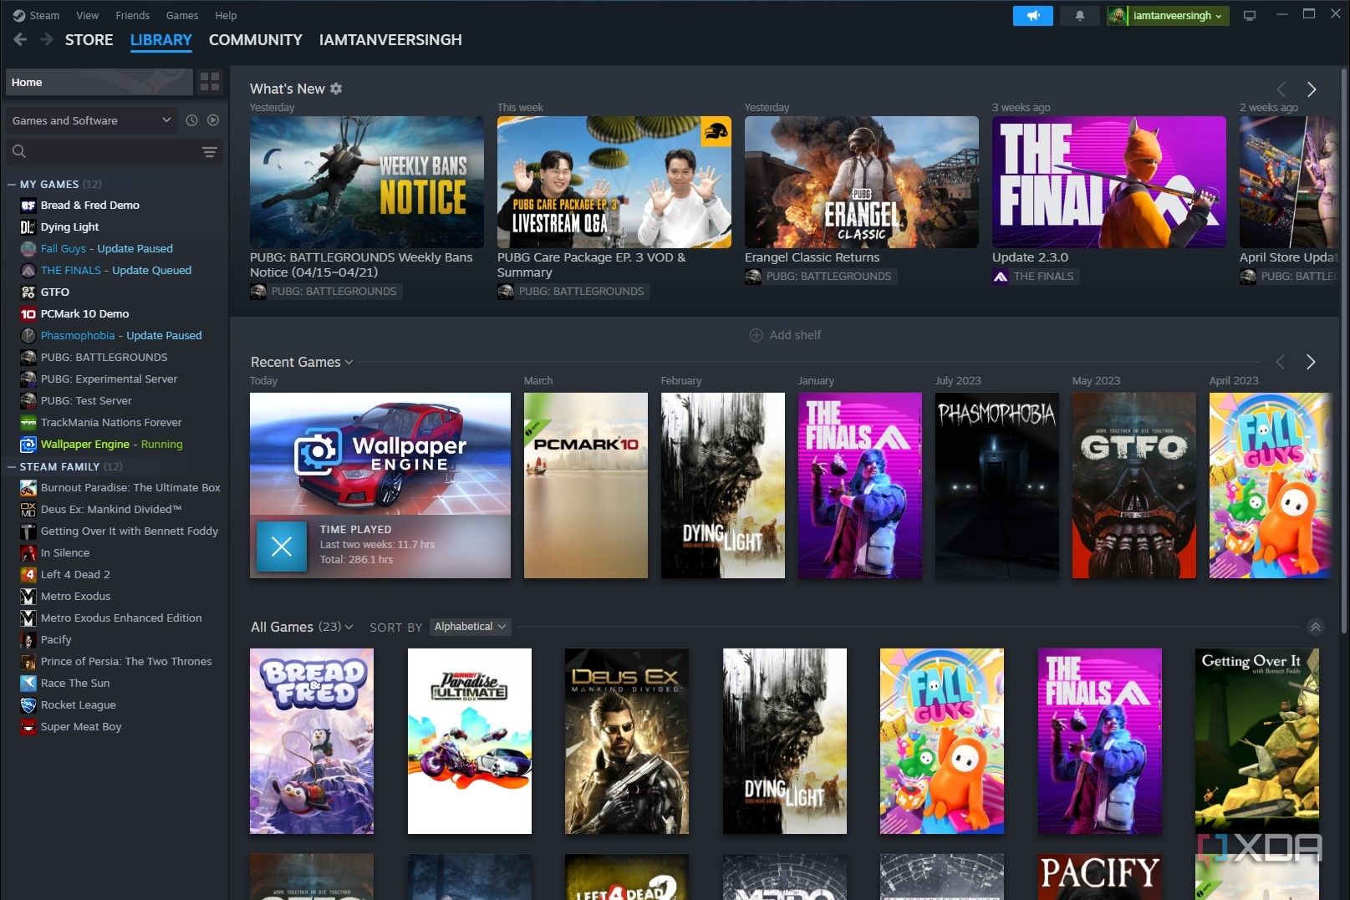The image size is (1350, 900).
Task: Toggle the ready-to-play filter icon
Action: 213,120
